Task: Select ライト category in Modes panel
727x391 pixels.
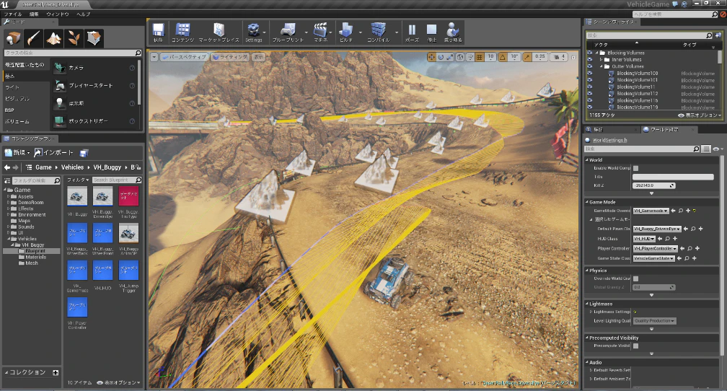Action: coord(12,87)
